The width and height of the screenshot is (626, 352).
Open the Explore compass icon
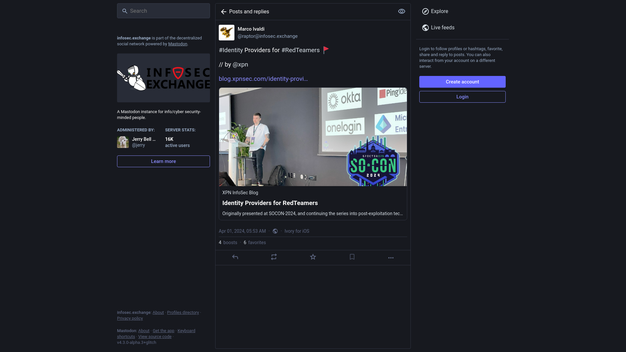(x=425, y=11)
